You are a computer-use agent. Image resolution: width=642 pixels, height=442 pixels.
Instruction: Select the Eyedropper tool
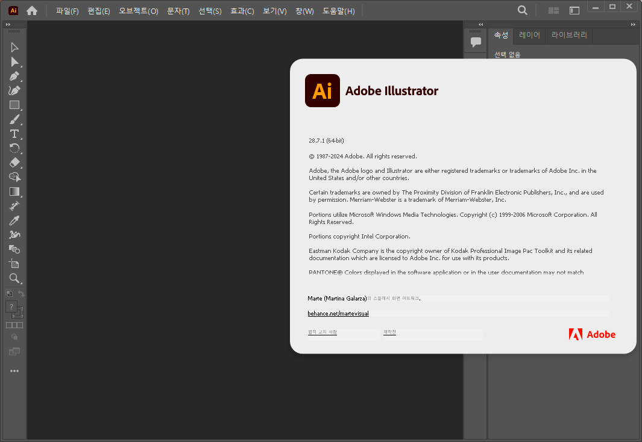tap(14, 220)
